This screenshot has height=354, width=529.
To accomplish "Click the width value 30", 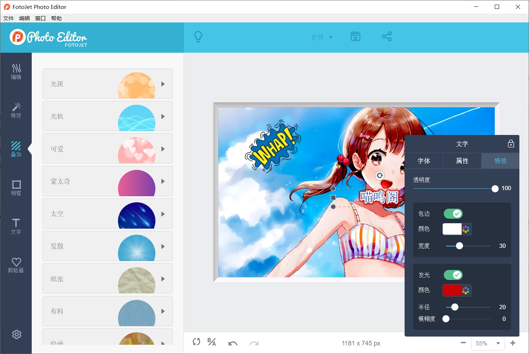I will point(502,246).
